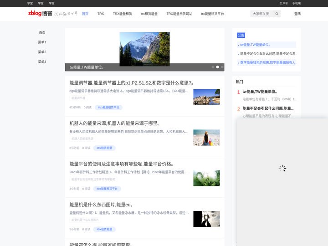Click the 热门 section heading
328x246 pixels.
coord(240,82)
